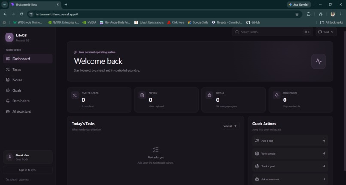Click the Guest User avatar icon

pos(9,157)
